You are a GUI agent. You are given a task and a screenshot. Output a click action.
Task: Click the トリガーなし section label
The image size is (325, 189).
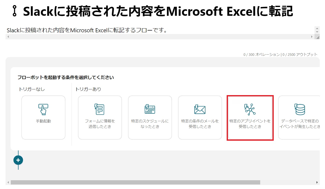(x=32, y=89)
